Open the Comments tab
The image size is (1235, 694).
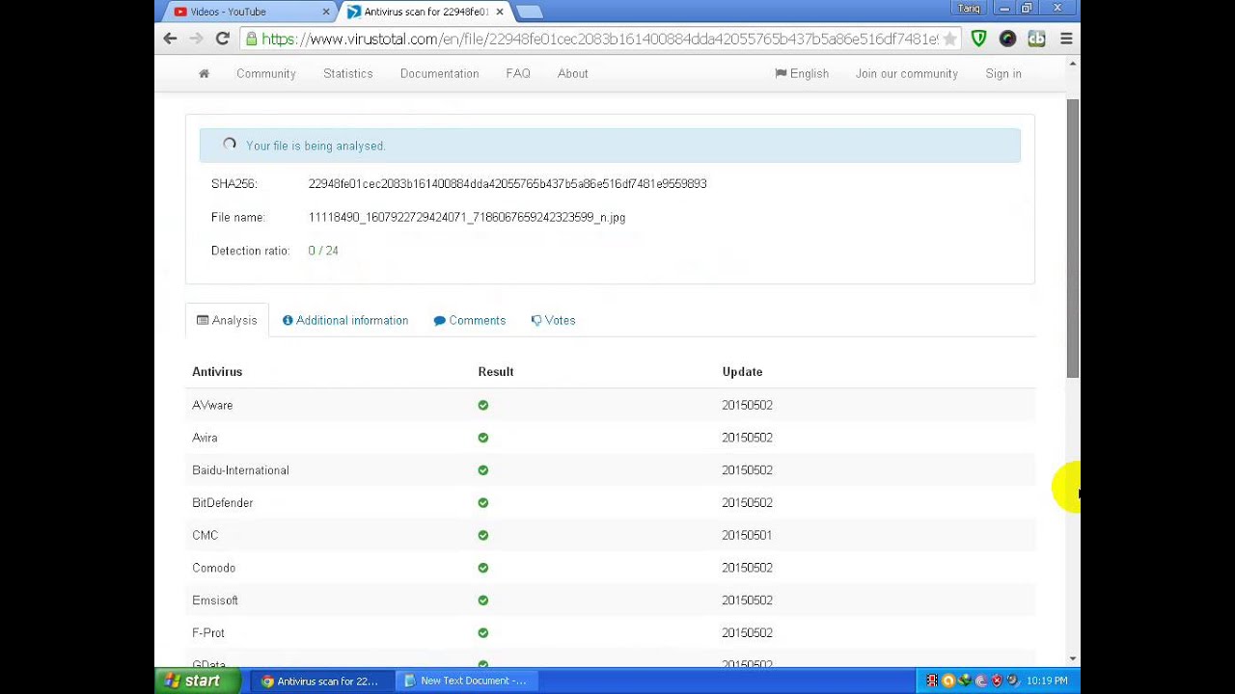click(x=470, y=320)
